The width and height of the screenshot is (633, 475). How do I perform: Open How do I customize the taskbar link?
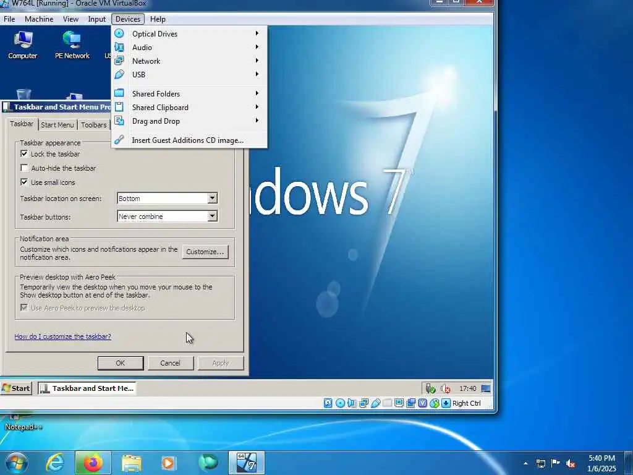(62, 336)
